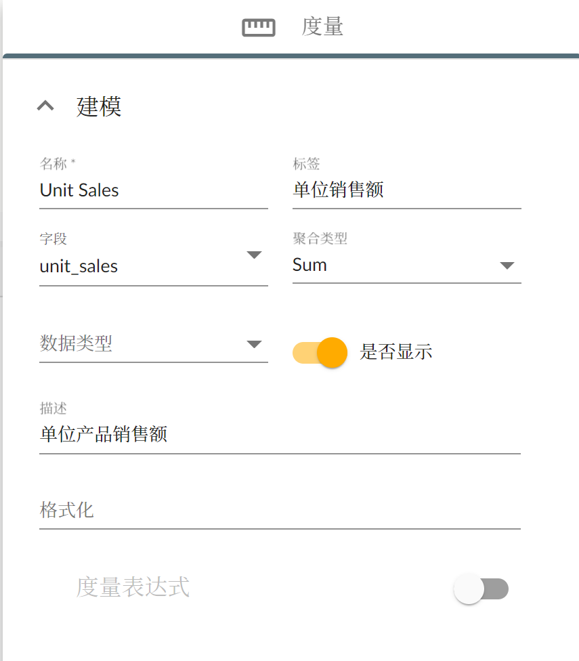Enable the 度量表达式 toggle switch
The height and width of the screenshot is (661, 579).
[x=481, y=589]
